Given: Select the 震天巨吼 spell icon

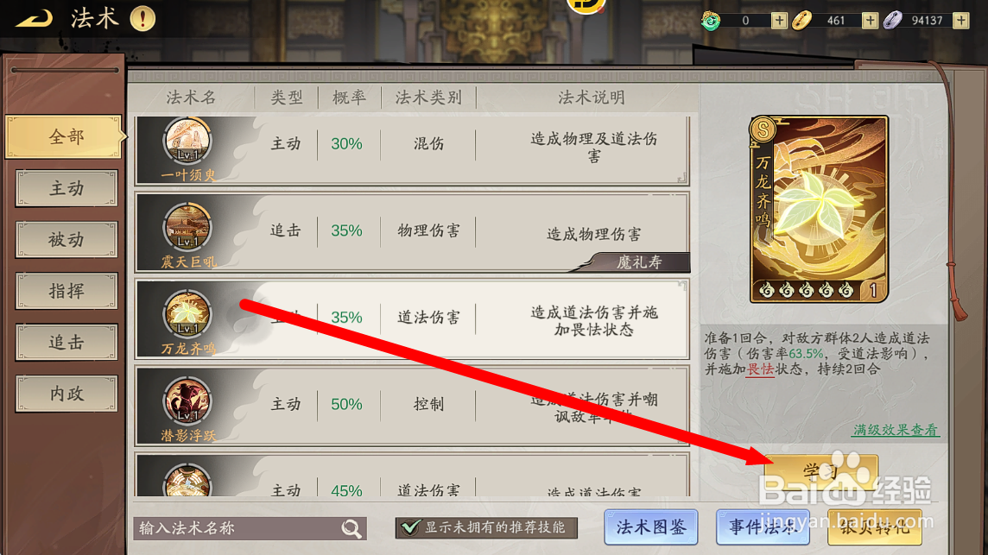Looking at the screenshot, I should click(x=187, y=227).
